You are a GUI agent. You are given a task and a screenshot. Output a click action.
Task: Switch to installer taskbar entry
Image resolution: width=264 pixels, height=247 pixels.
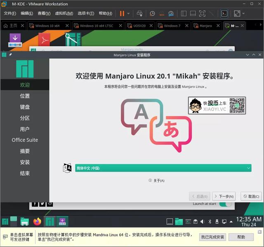[x=62, y=221]
